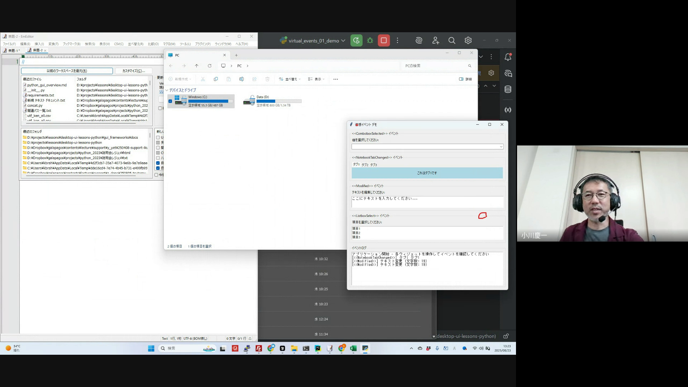The image size is (688, 387).
Task: Select 項目2 in the listbox
Action: coord(356,233)
